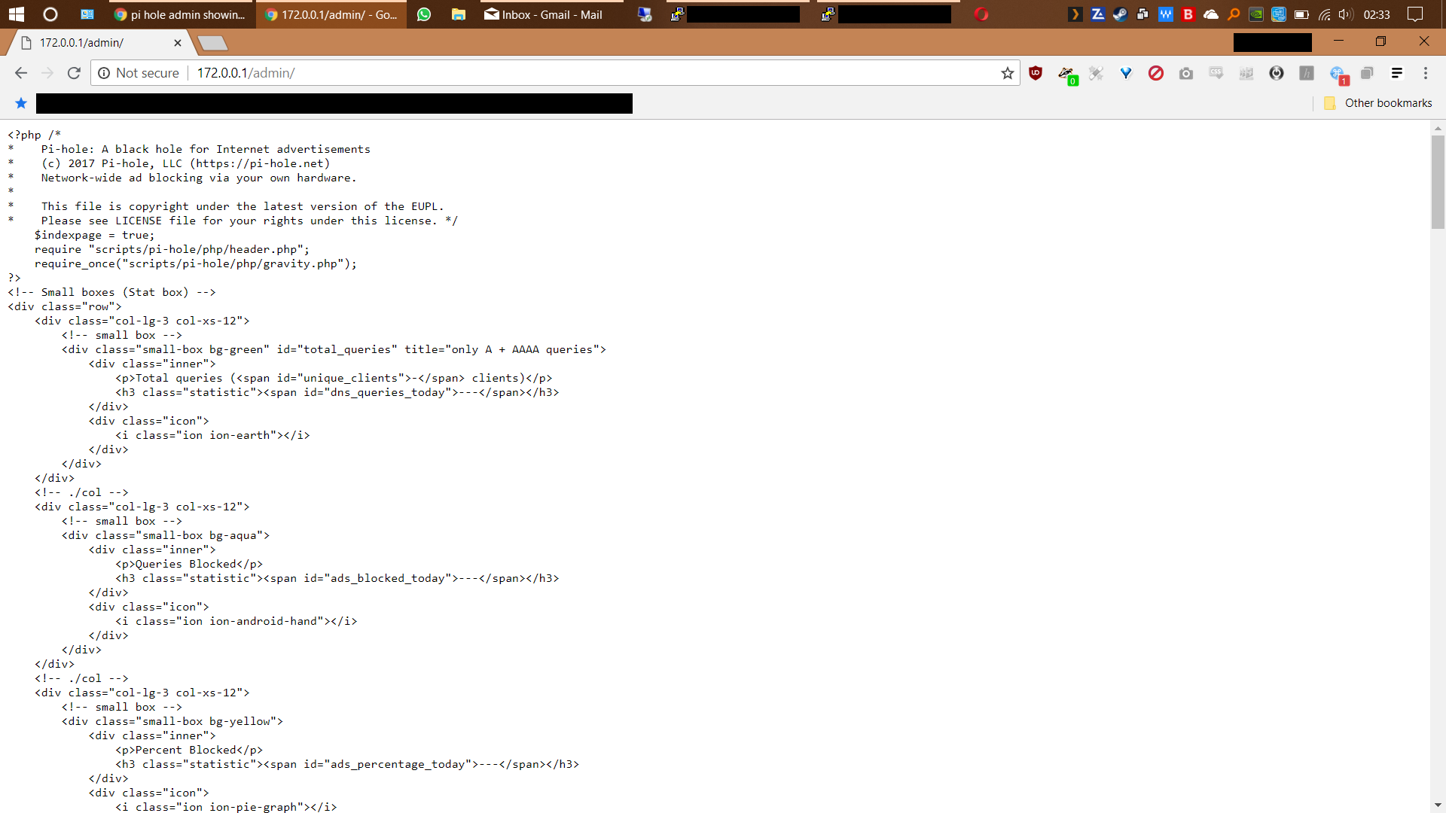Go back to the previous page
The image size is (1446, 813).
[20, 73]
